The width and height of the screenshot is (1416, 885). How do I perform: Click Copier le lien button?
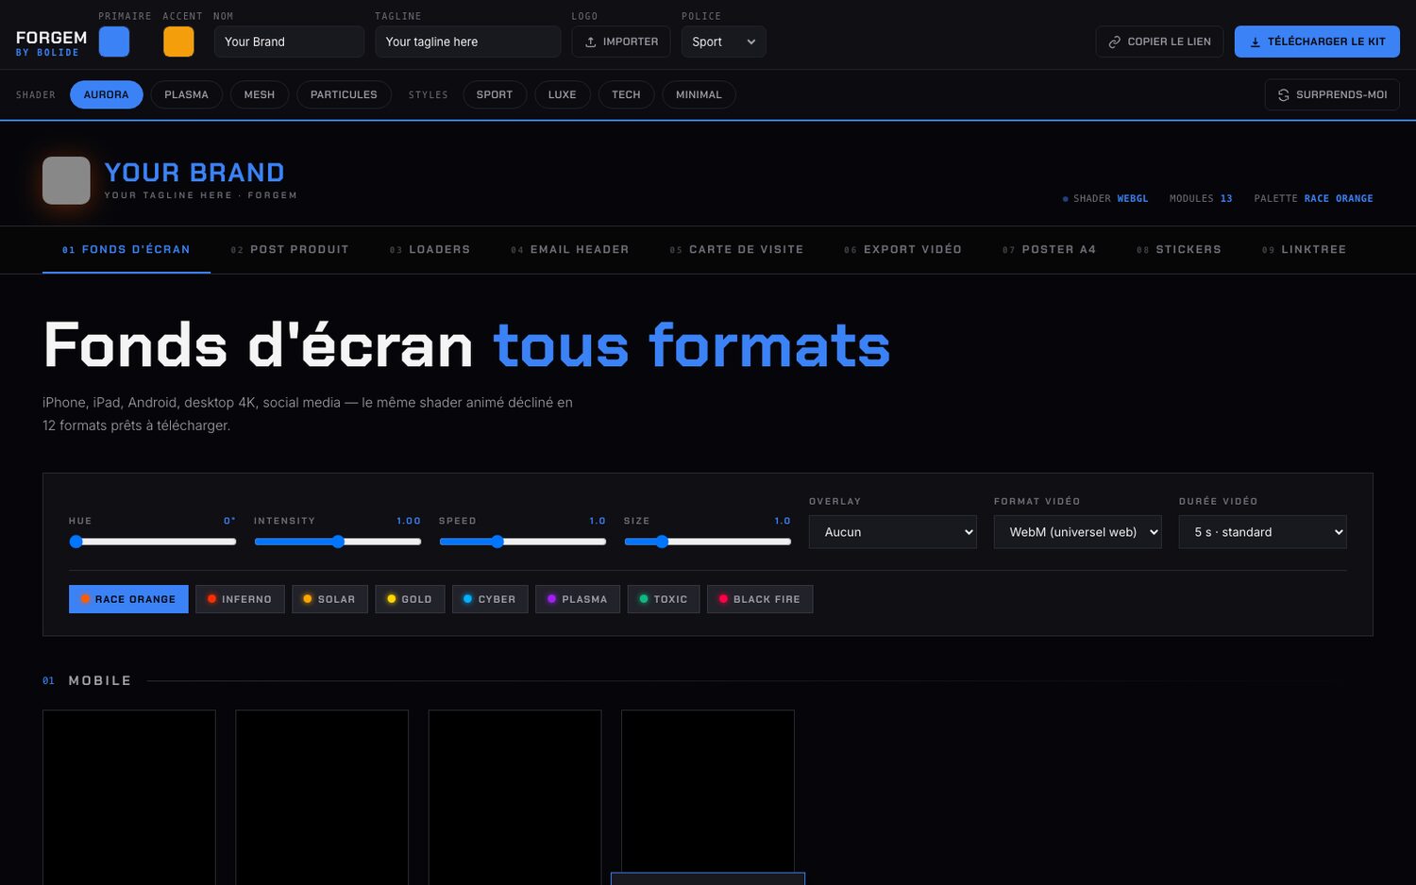(x=1159, y=42)
